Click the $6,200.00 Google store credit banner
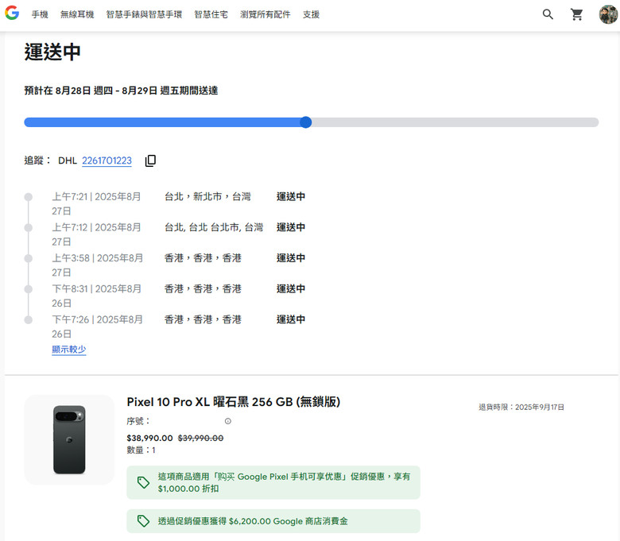 (x=273, y=521)
